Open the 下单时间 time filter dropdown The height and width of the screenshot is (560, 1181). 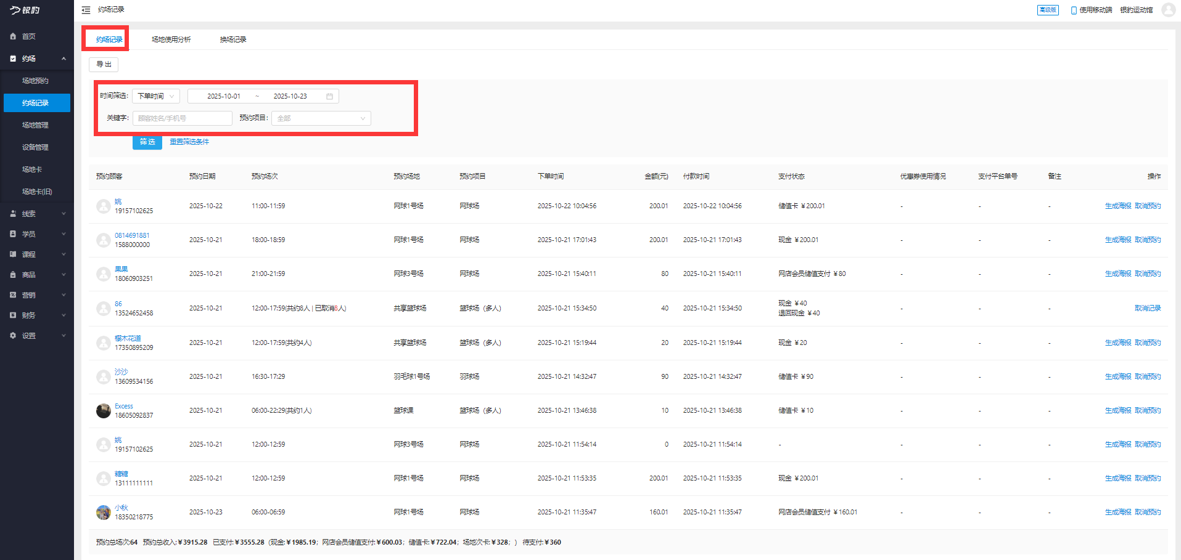155,96
